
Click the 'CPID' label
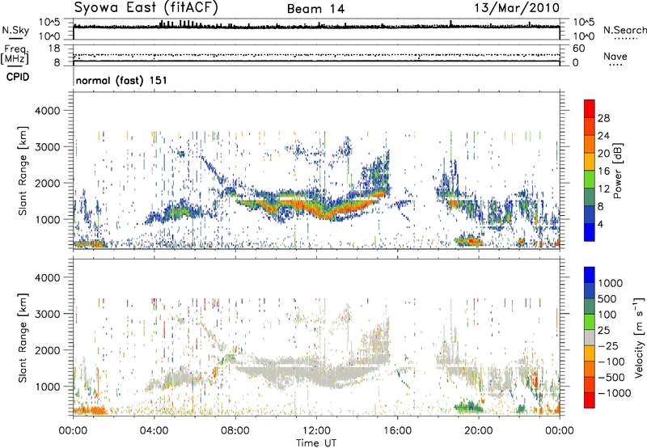pos(18,77)
